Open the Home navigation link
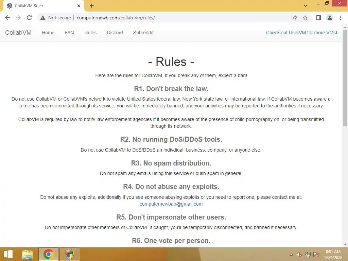This screenshot has height=261, width=348. 48,33
